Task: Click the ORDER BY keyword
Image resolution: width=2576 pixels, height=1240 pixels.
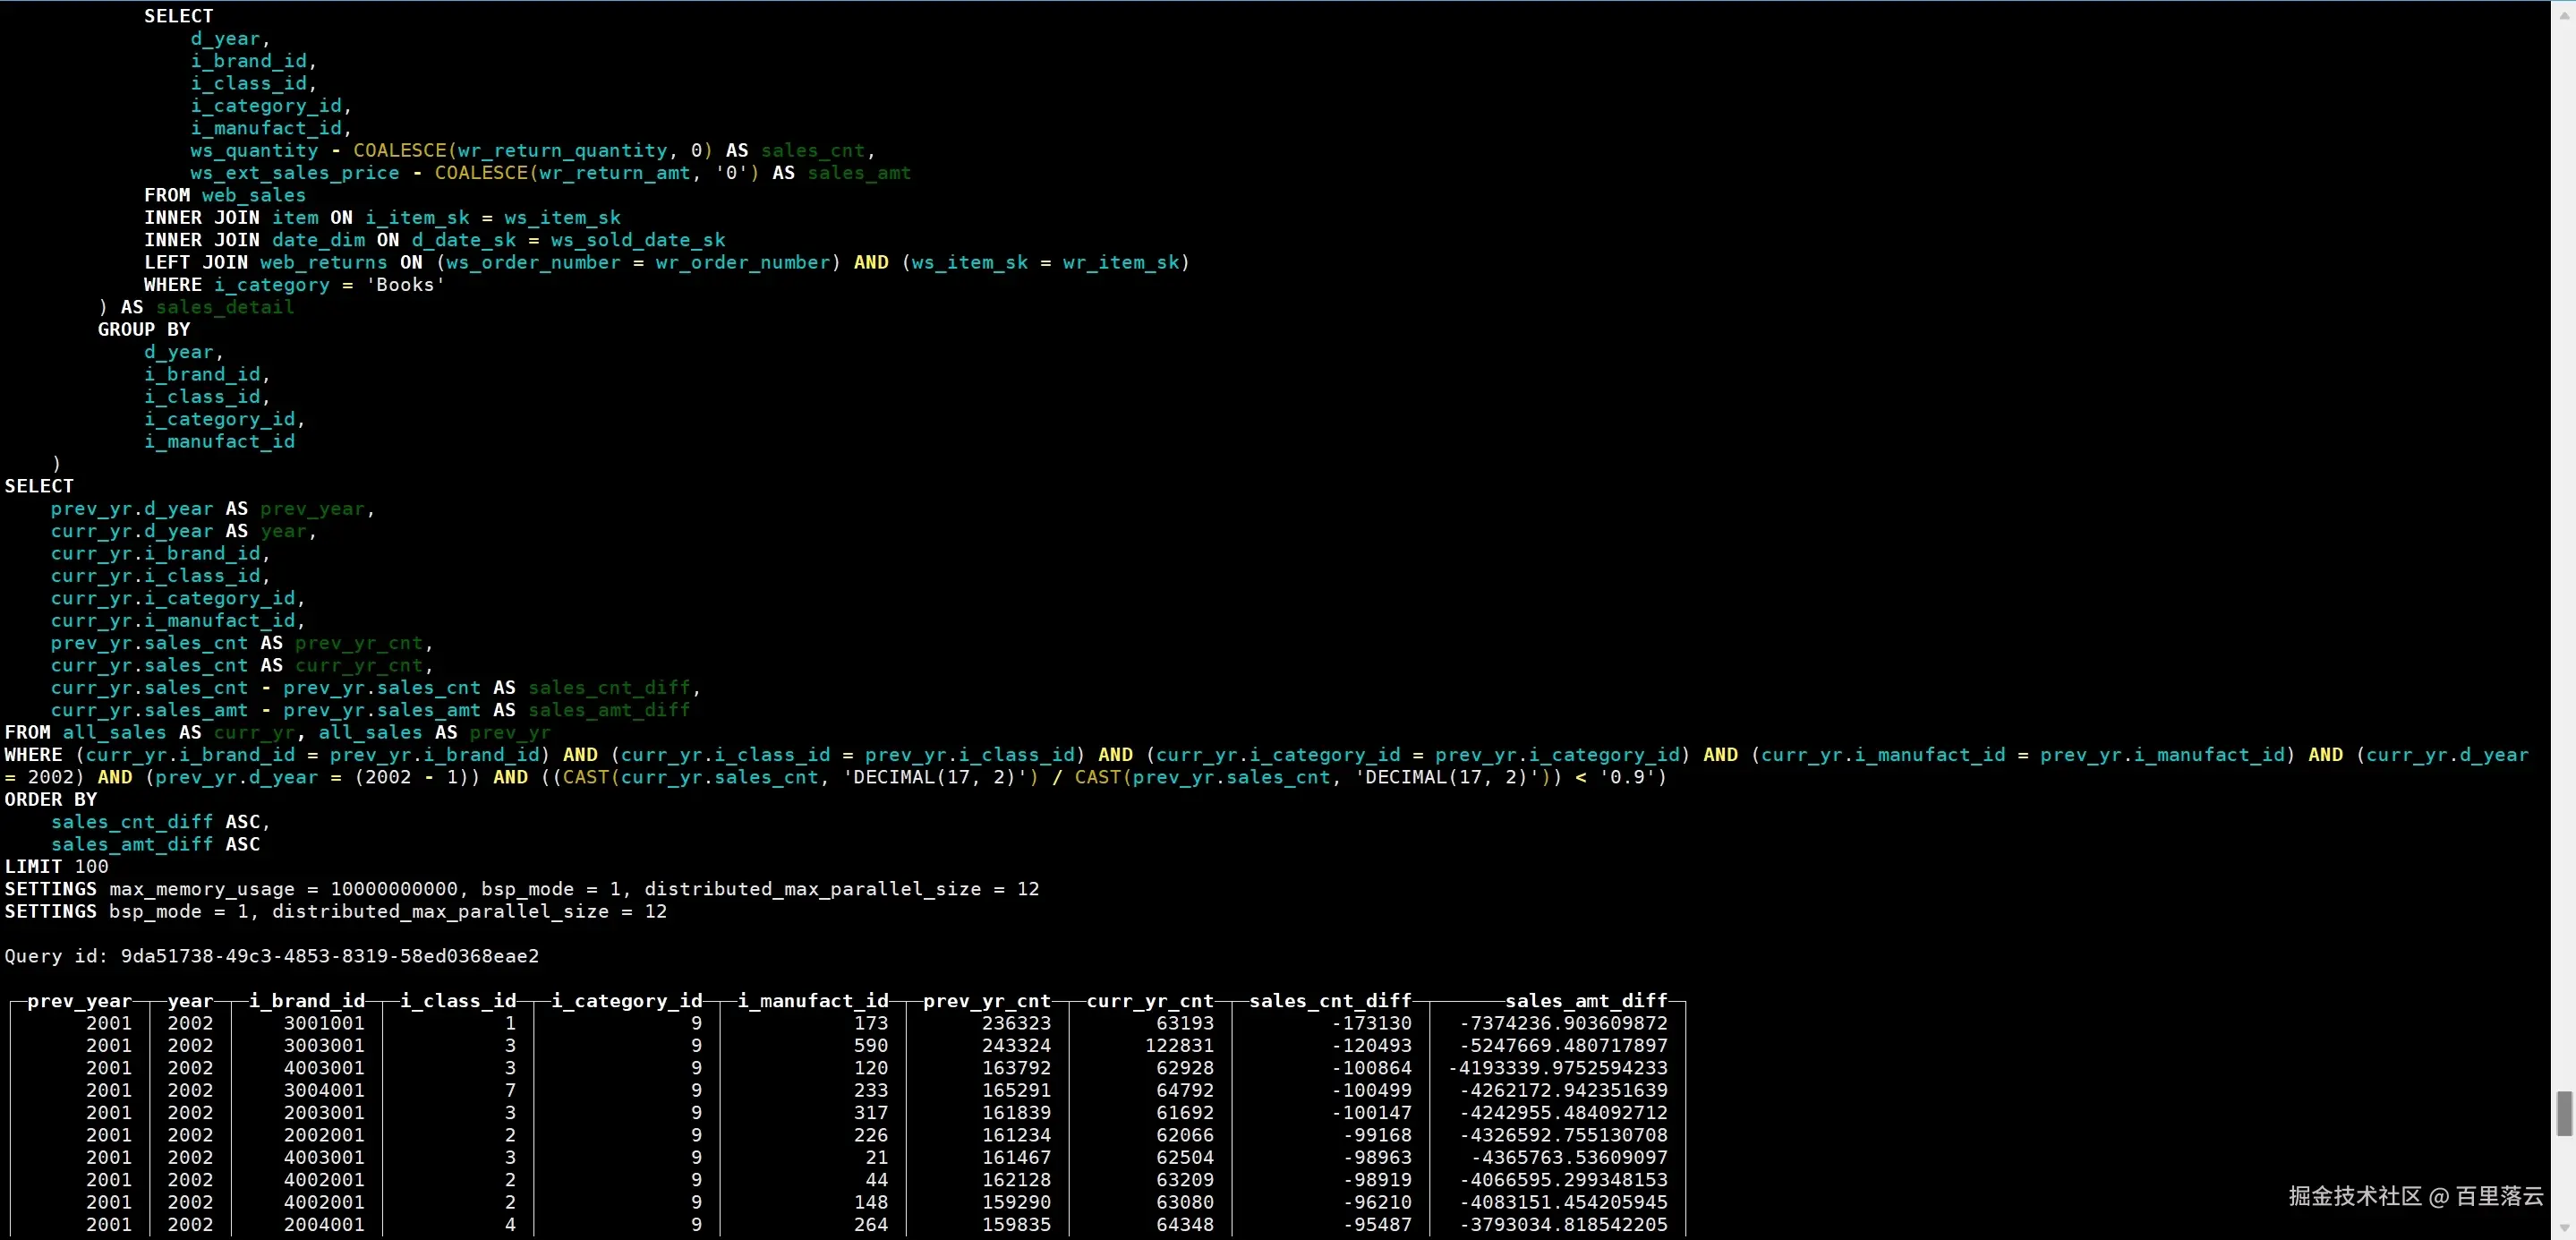Action: tap(51, 800)
